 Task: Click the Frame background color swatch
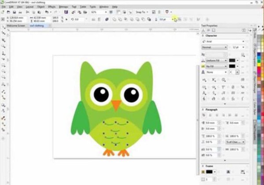coord(209,172)
